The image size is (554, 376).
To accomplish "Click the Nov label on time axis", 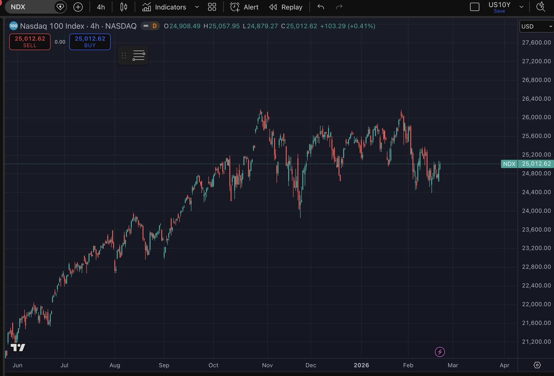I will pos(267,365).
